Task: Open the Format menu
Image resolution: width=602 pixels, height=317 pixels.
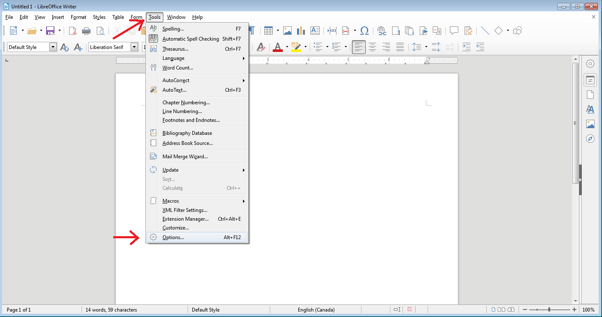Action: coord(78,17)
